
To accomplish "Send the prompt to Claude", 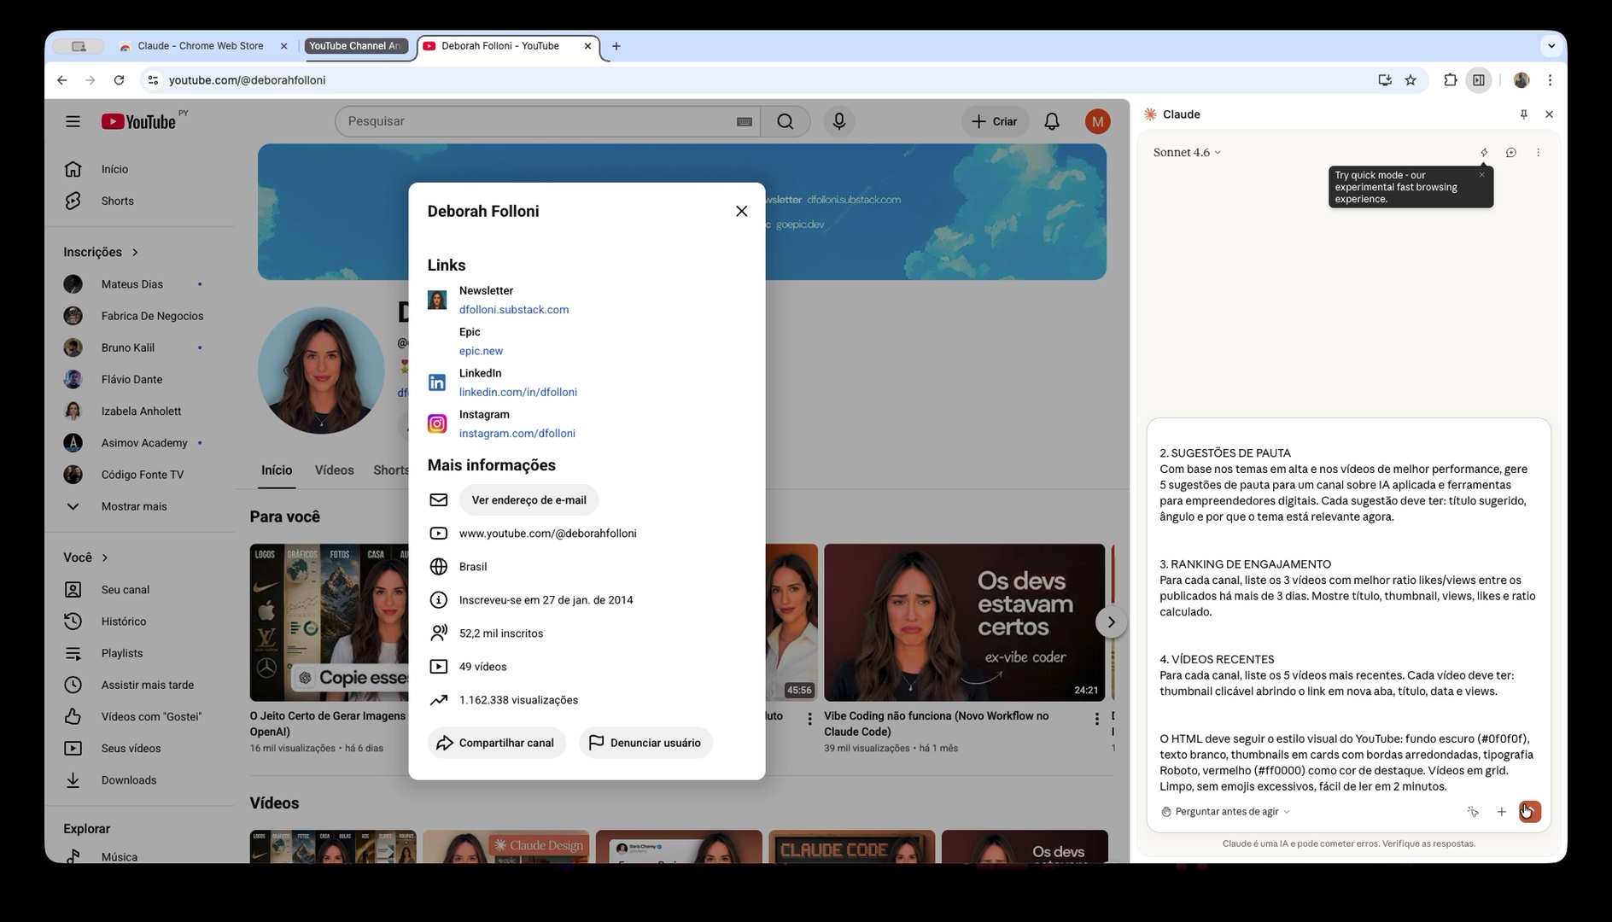I will [1529, 812].
